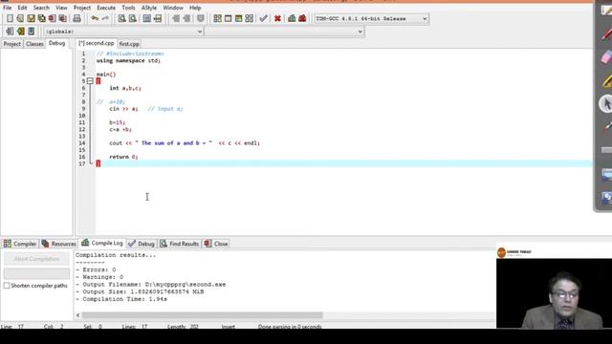Click the Debug checkmark icon

[x=264, y=18]
